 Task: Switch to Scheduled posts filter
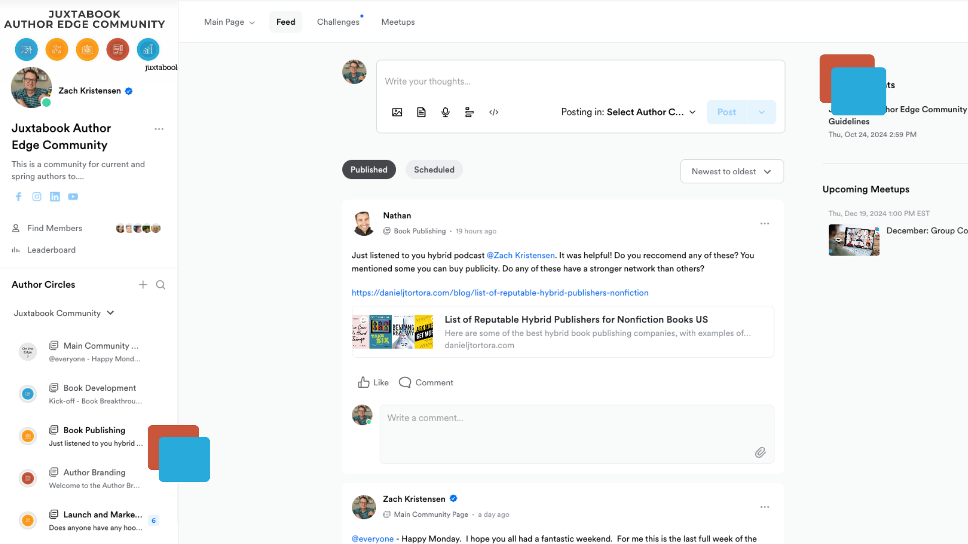[x=434, y=170]
